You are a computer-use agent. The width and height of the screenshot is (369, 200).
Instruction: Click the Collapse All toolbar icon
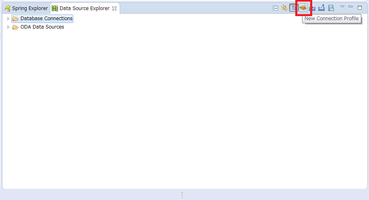pyautogui.click(x=276, y=8)
